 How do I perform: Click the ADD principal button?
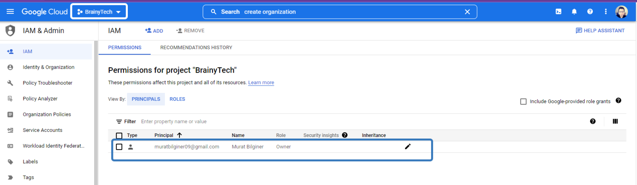tap(154, 31)
